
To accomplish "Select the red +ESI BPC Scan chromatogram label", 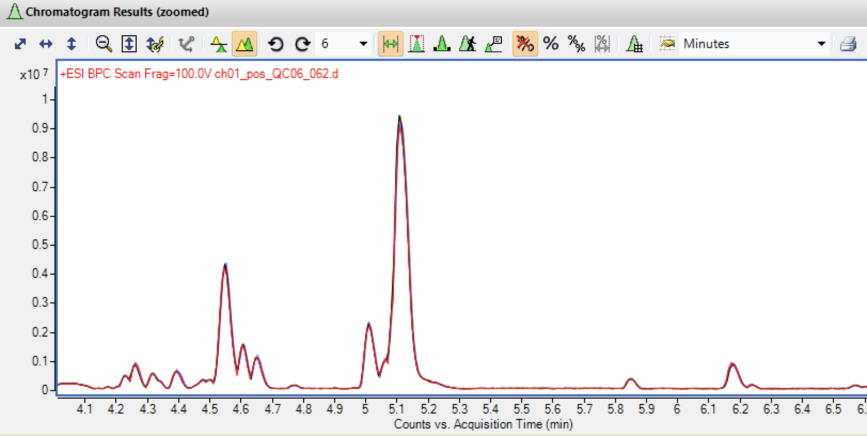I will click(x=199, y=74).
